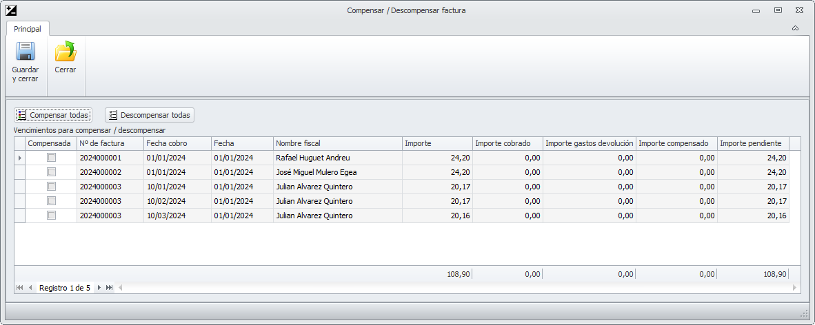815x325 pixels.
Task: Sort by Importe pendiente column header
Action: tap(752, 143)
